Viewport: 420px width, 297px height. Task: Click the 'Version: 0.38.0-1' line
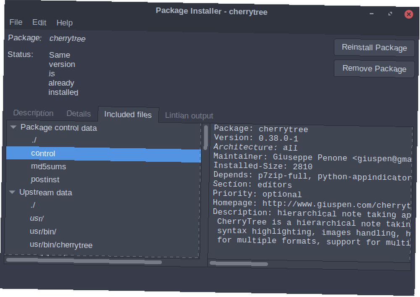click(x=256, y=138)
